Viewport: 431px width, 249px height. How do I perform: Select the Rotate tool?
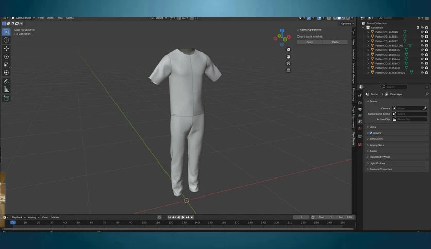6,57
